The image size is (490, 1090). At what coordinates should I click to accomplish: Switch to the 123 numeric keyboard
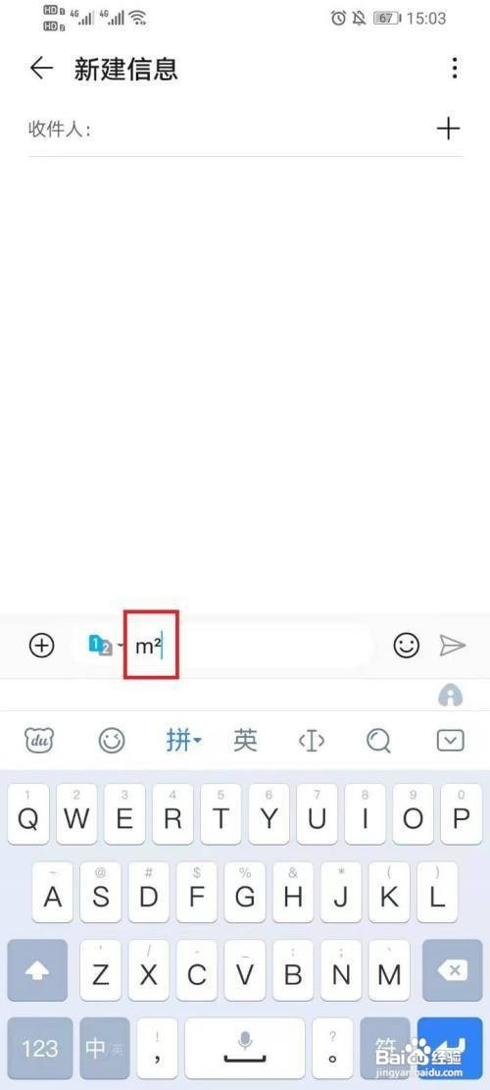tap(39, 1048)
